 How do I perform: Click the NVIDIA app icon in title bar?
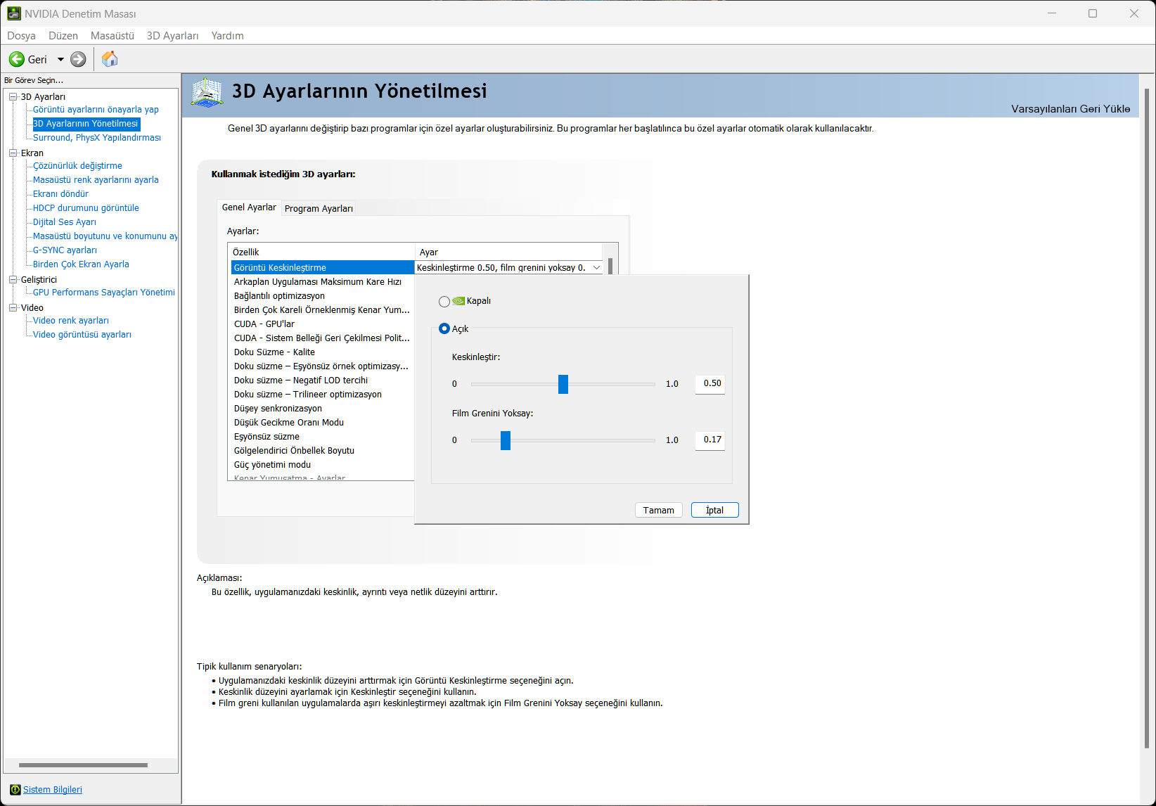point(14,13)
